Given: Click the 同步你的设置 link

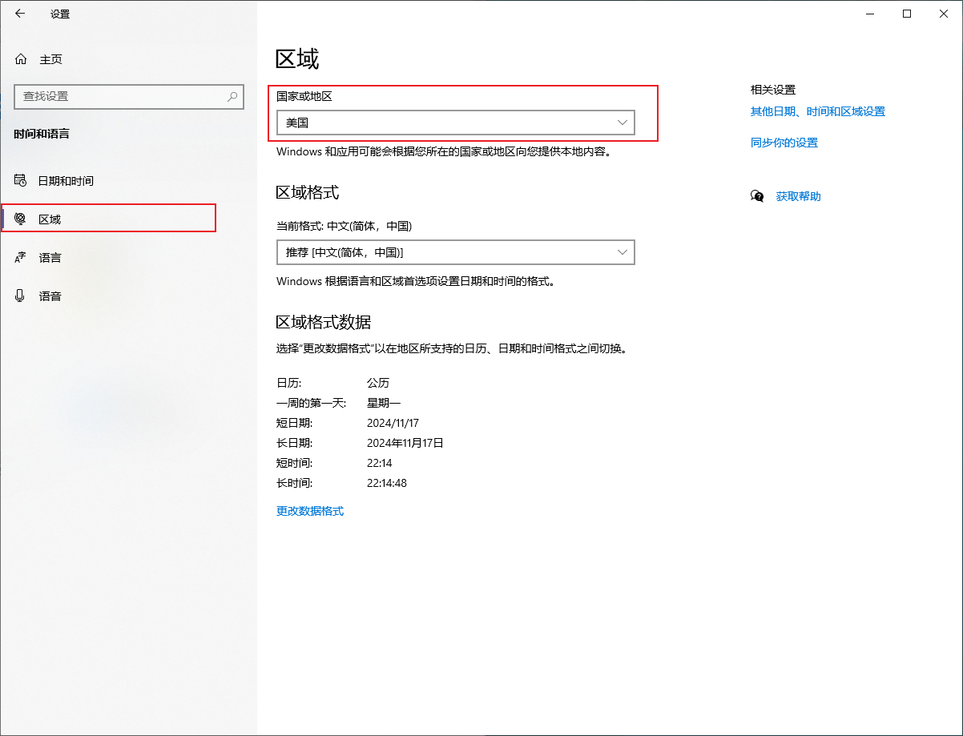Looking at the screenshot, I should click(784, 143).
